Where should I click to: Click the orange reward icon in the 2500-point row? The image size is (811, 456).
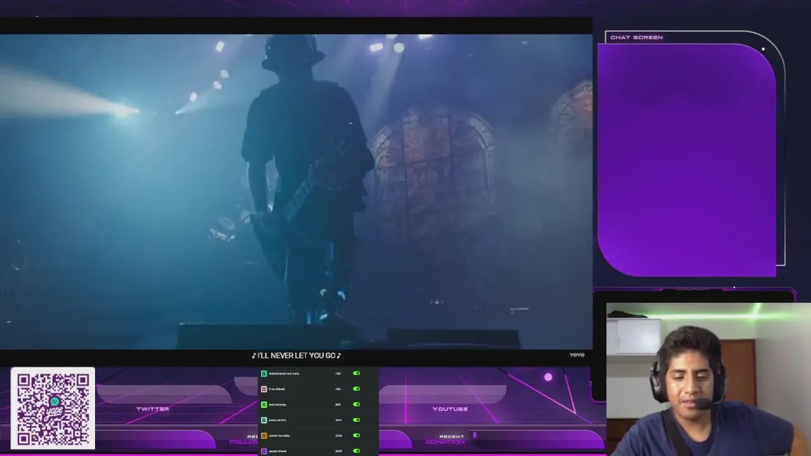coord(264,436)
